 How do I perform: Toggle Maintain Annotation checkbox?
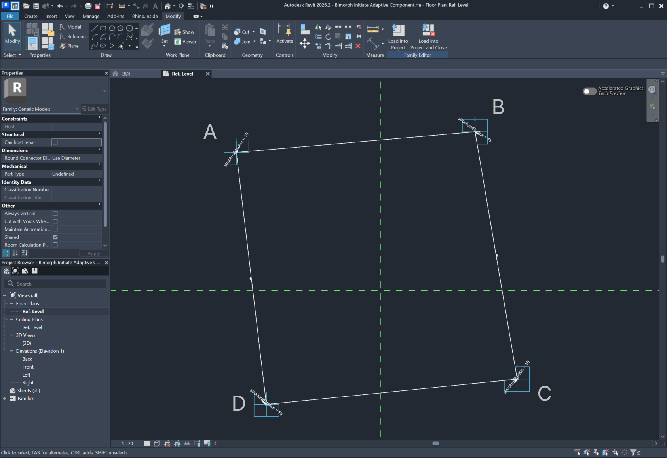(55, 229)
